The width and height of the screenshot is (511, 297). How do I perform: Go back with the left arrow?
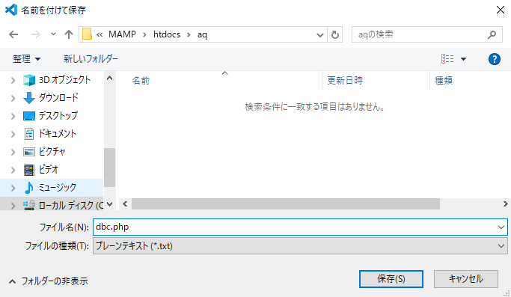click(13, 34)
